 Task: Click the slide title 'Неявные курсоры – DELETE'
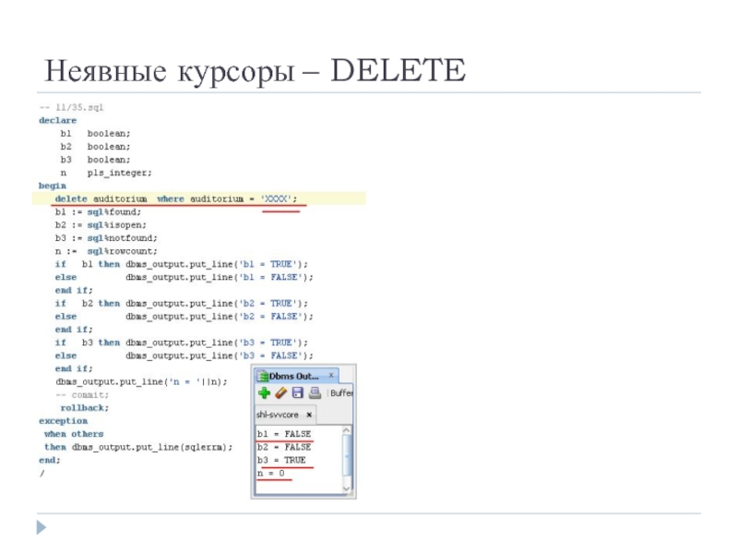(x=256, y=71)
